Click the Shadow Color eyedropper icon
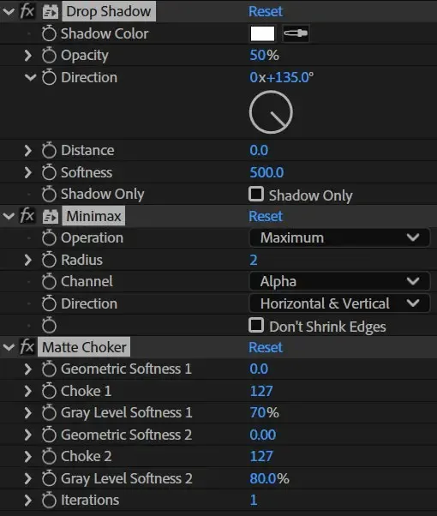 tap(296, 33)
